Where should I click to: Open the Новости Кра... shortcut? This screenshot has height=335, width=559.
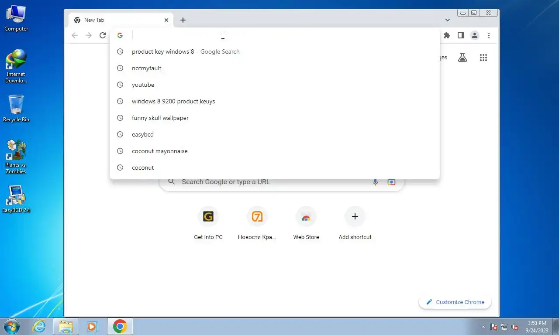click(x=257, y=224)
